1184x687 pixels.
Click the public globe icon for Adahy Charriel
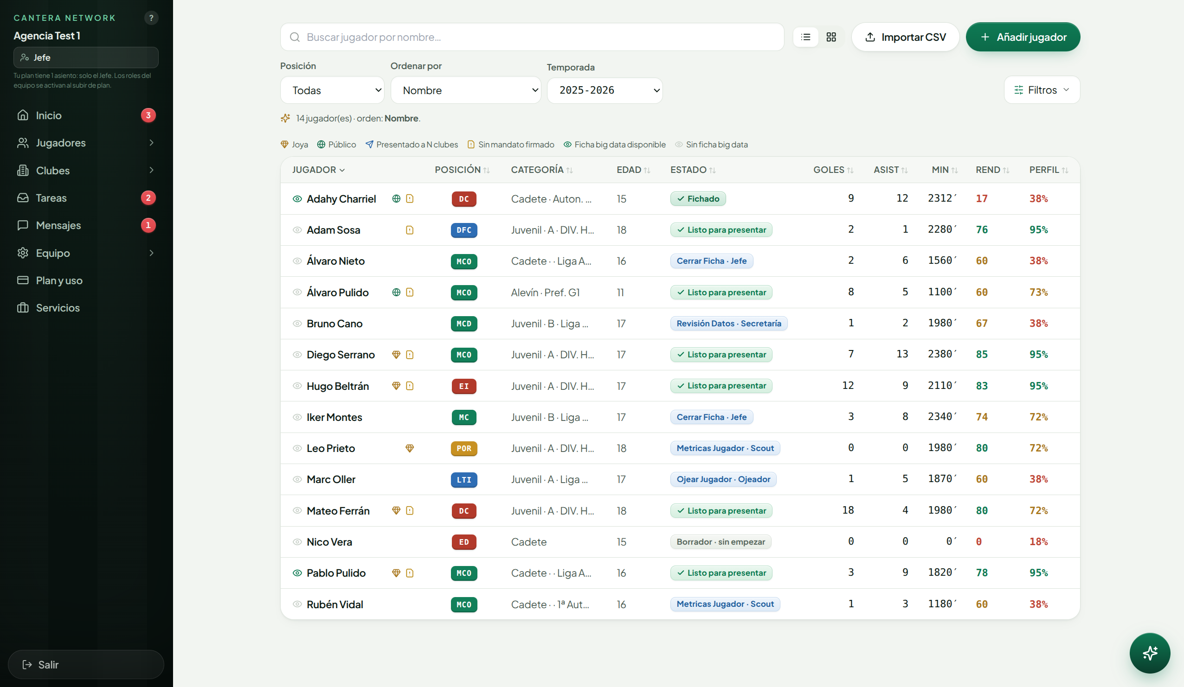(x=396, y=198)
